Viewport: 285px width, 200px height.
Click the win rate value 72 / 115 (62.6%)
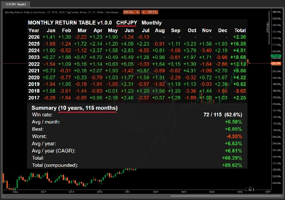(x=223, y=115)
